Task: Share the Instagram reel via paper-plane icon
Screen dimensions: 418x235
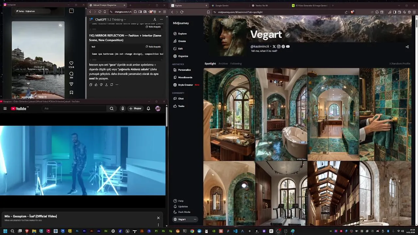Action: coord(71,84)
